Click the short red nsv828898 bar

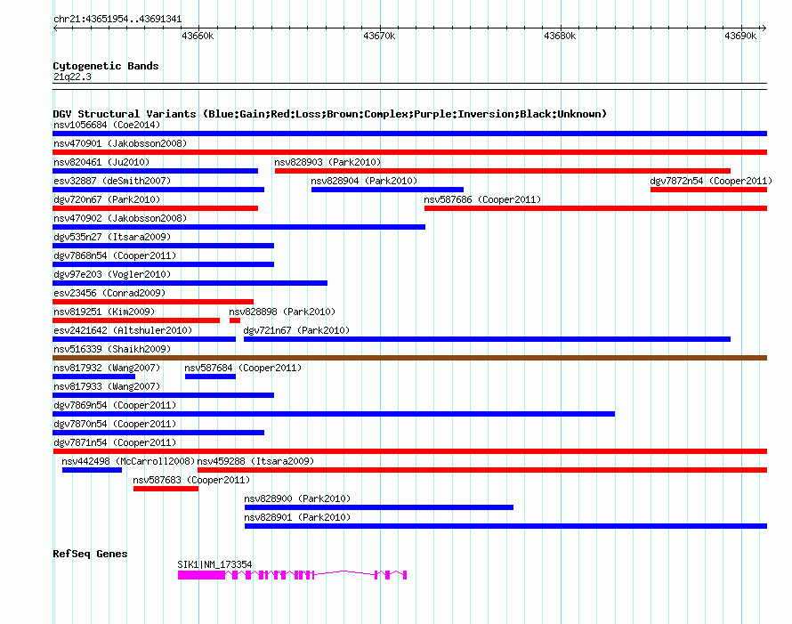(235, 320)
